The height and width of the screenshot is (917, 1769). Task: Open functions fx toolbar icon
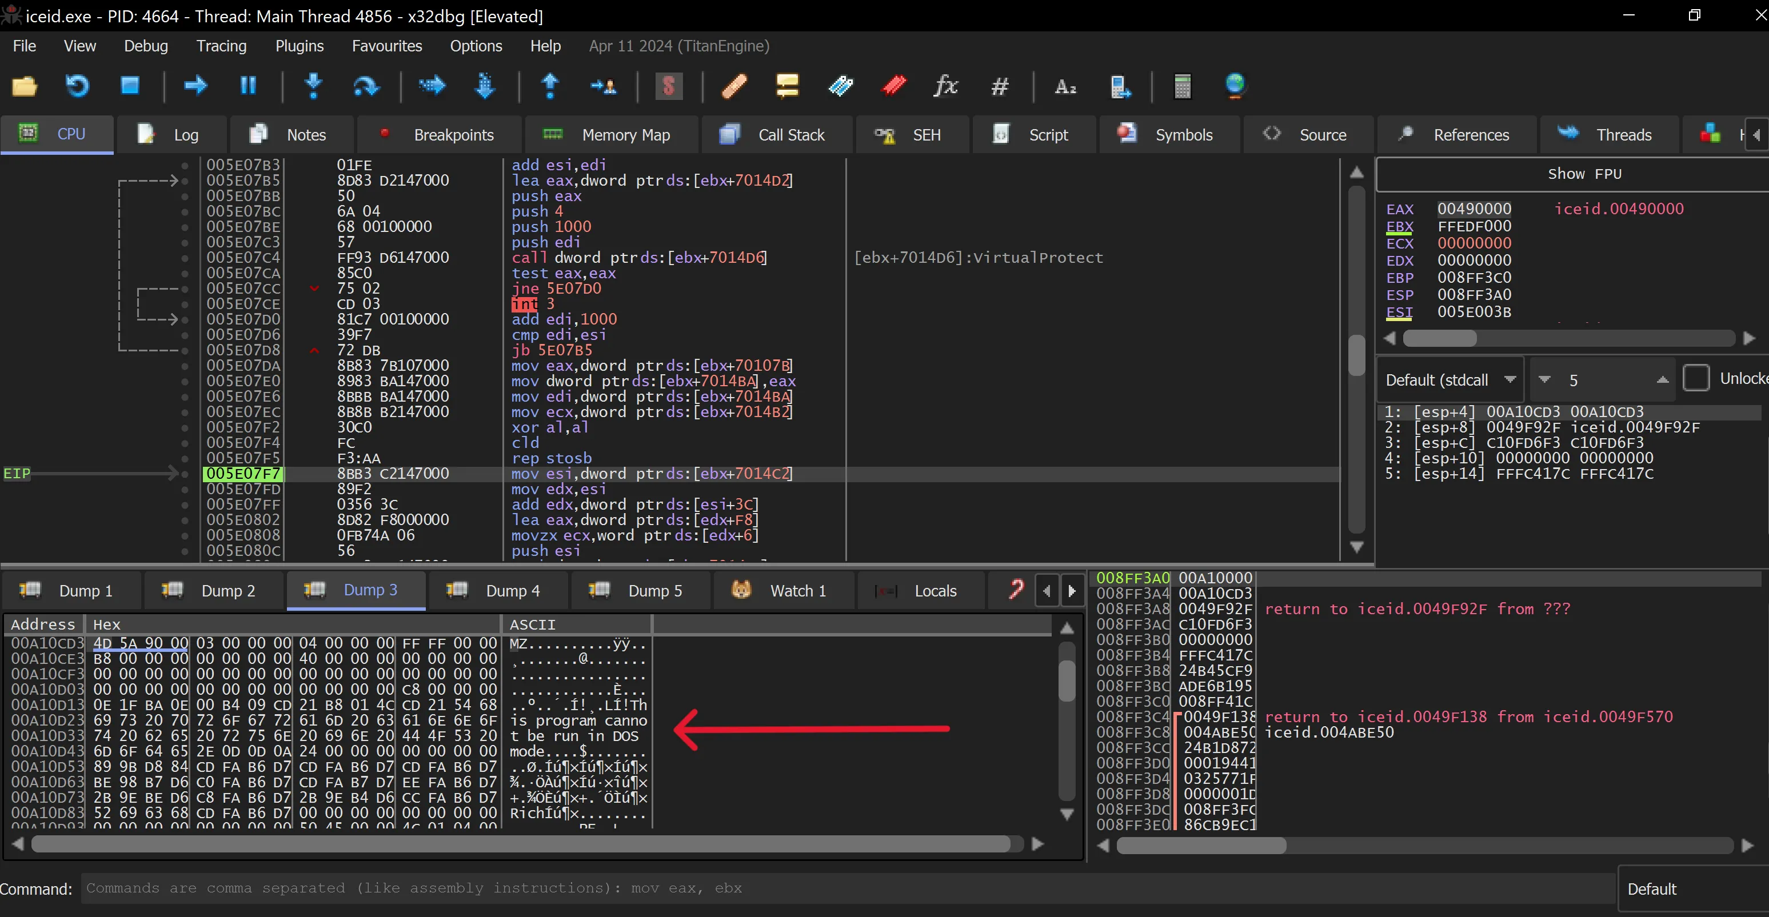tap(945, 86)
